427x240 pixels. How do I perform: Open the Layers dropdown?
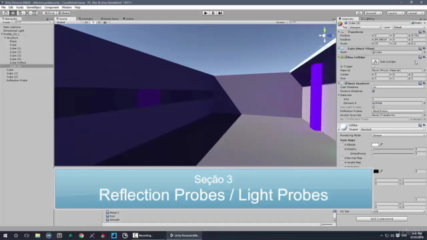coord(395,13)
